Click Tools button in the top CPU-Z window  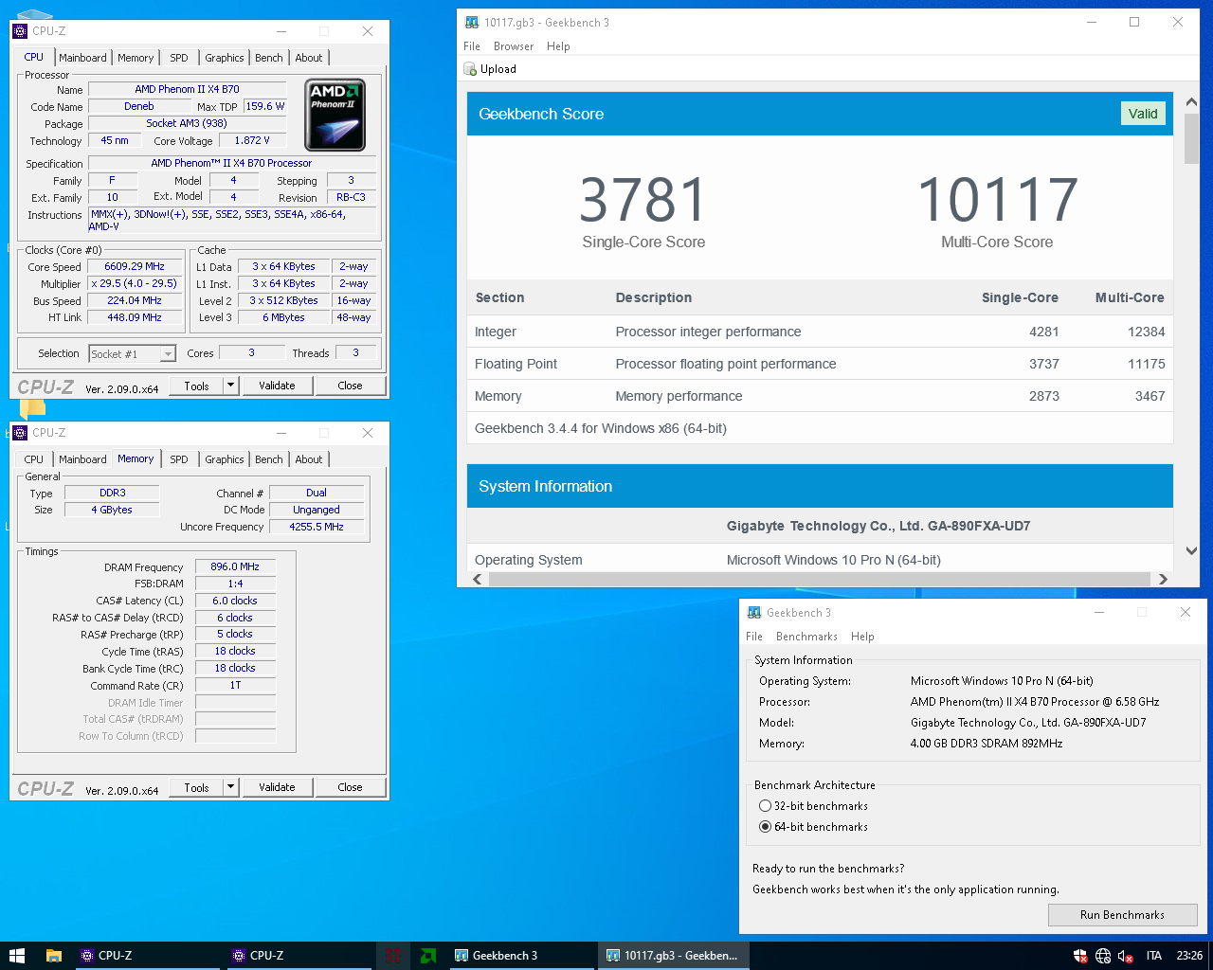point(196,386)
